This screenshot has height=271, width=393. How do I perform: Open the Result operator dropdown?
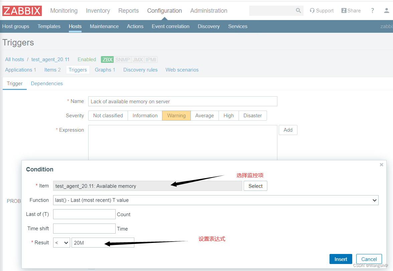coord(61,242)
